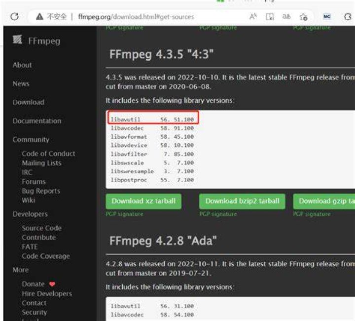Open the browser extensions puzzle icon
This screenshot has width=355, height=321.
point(348,17)
